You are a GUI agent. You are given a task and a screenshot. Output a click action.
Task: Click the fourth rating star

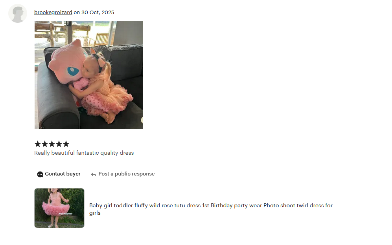coord(59,144)
